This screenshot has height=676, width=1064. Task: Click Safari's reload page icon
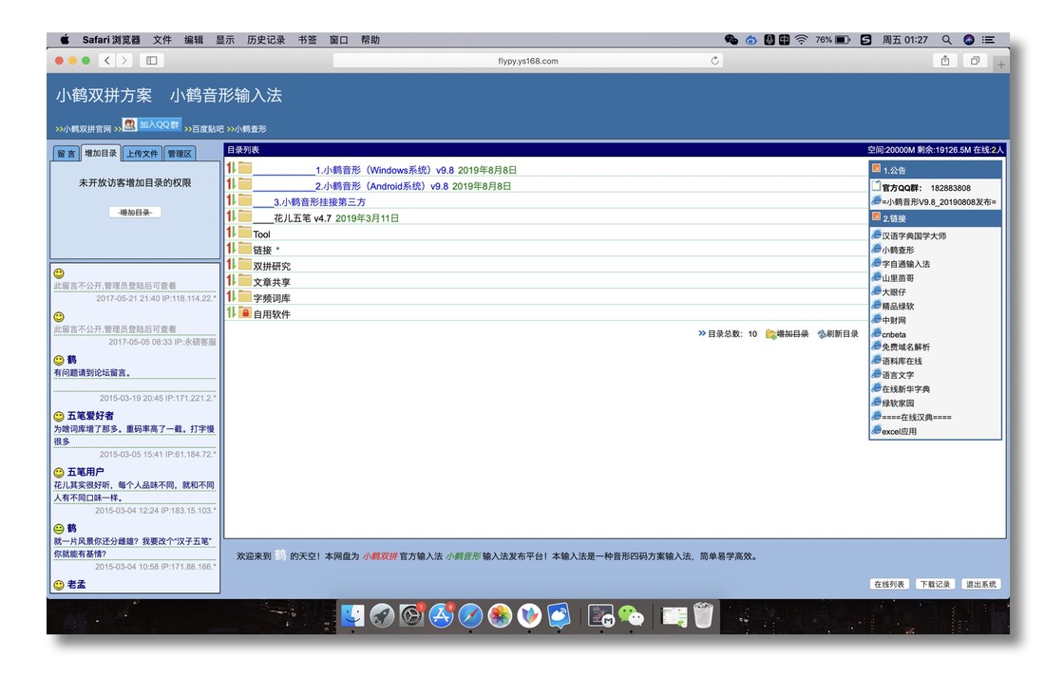point(715,61)
